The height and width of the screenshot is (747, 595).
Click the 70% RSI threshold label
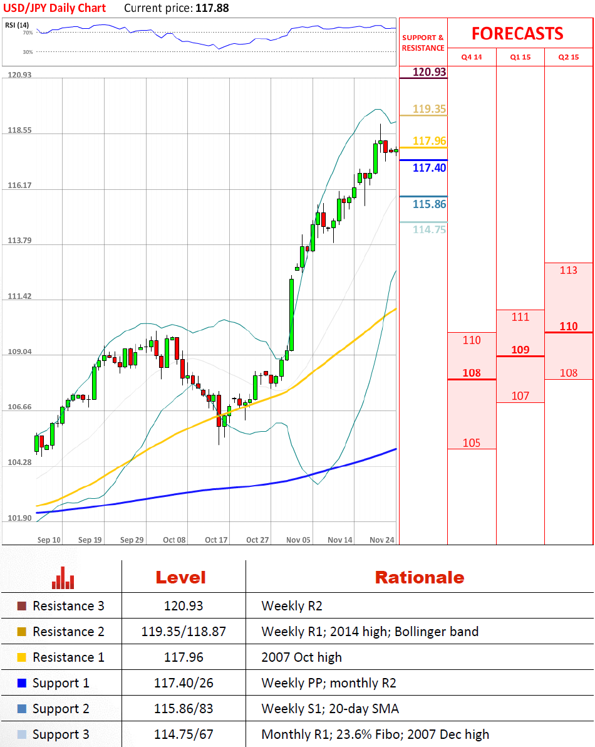click(x=28, y=33)
